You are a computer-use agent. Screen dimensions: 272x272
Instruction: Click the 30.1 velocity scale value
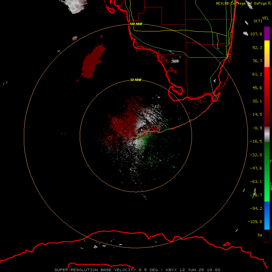(x=257, y=101)
